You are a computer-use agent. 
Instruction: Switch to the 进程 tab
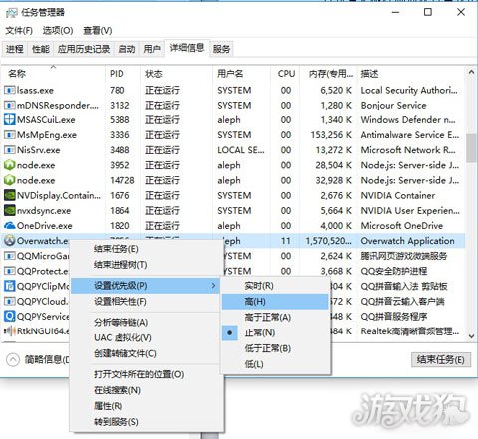[15, 49]
